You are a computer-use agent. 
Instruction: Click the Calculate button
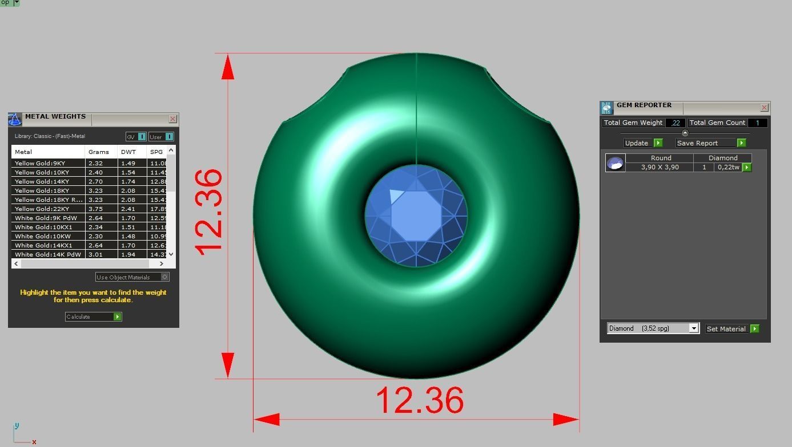coord(94,317)
